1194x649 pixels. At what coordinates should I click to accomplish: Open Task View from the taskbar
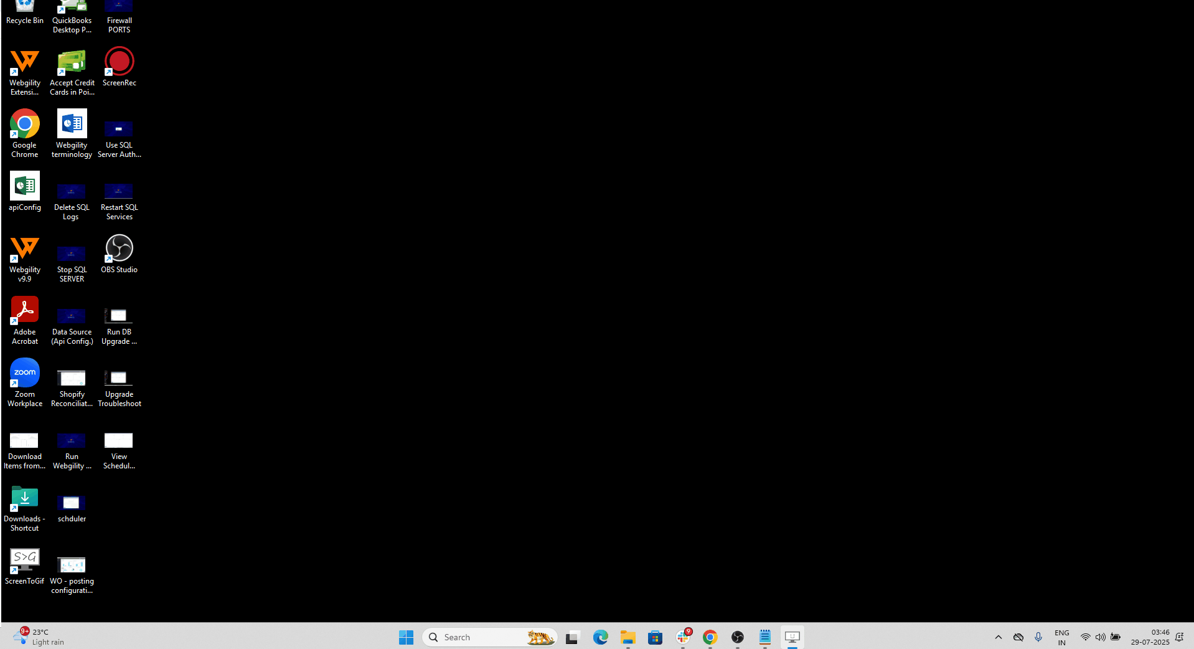[x=573, y=637]
